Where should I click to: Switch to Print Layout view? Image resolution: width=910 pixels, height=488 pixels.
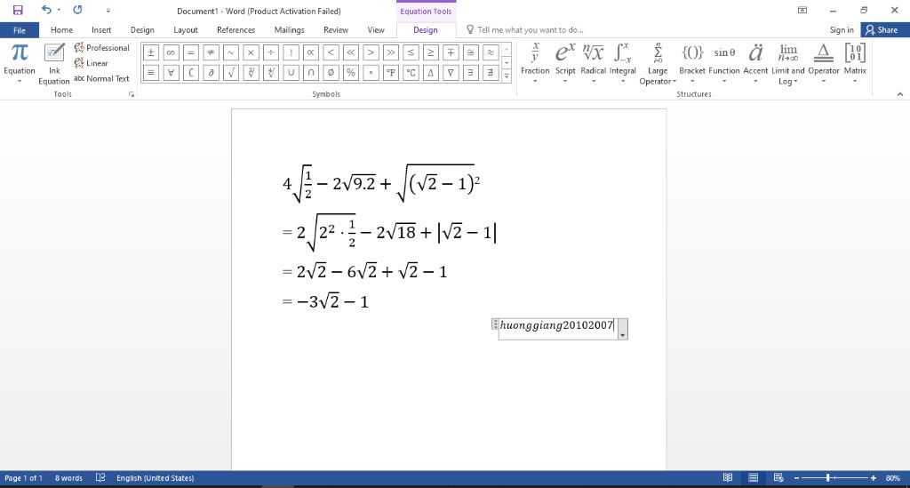coord(754,477)
